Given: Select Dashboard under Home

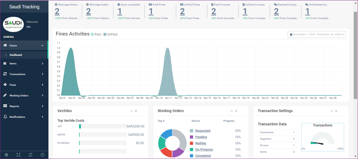Looking at the screenshot, I should 16,55.
